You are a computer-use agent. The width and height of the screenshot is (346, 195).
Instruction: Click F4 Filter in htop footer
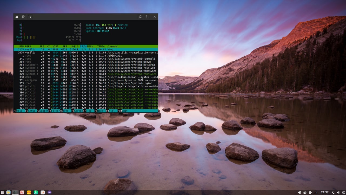54,111
